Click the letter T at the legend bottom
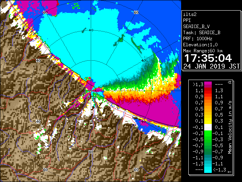 click(x=230, y=172)
